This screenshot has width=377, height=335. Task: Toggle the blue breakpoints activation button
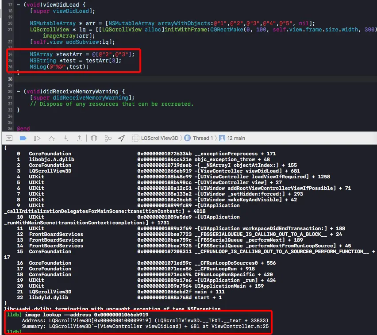click(23, 138)
